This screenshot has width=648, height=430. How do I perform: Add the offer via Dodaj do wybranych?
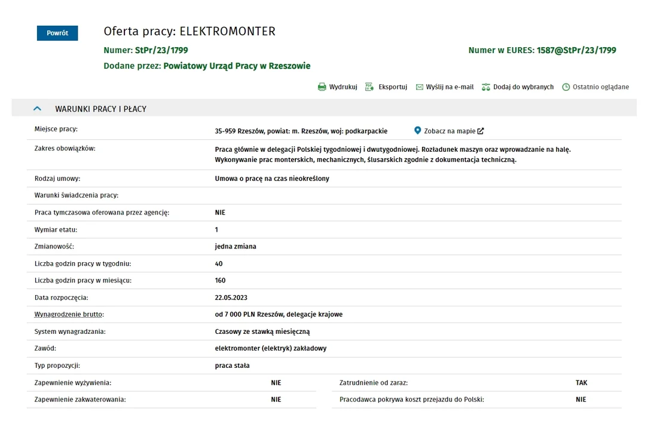523,87
